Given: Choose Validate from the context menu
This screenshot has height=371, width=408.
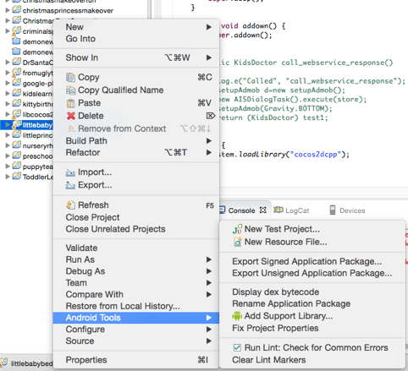Looking at the screenshot, I should click(x=136, y=248).
